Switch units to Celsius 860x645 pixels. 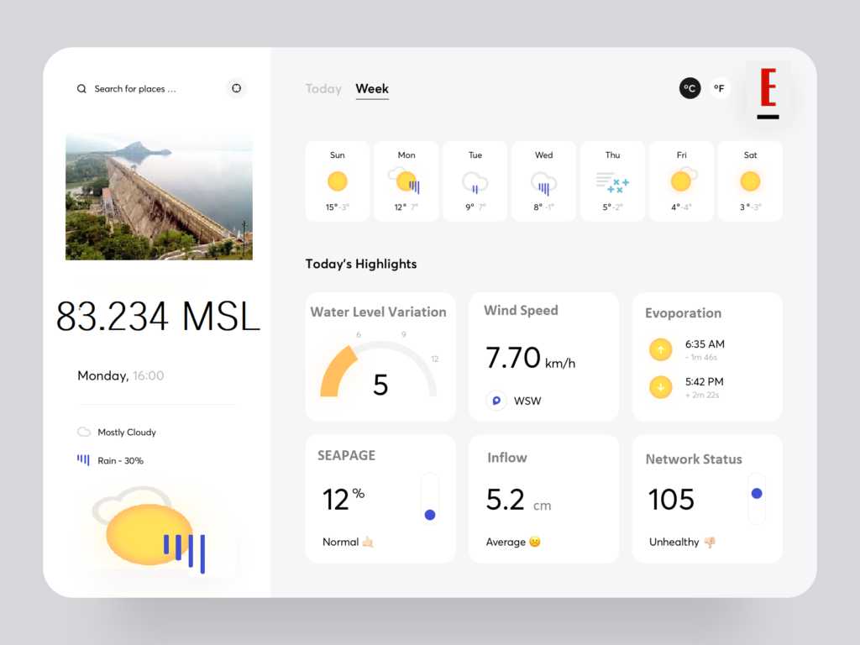[x=690, y=88]
